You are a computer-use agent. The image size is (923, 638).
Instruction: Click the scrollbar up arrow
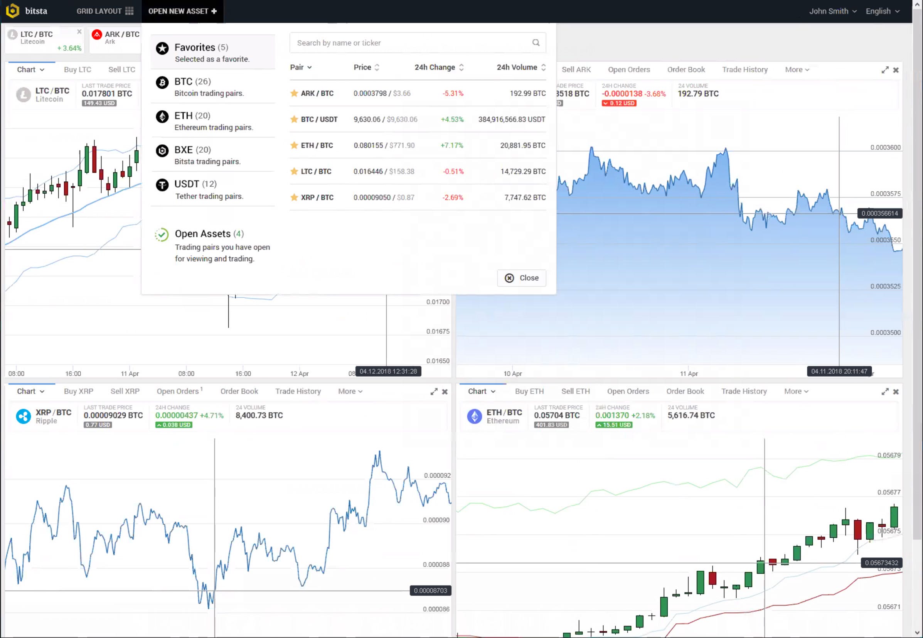918,4
